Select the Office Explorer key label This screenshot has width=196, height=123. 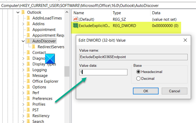[45, 81]
